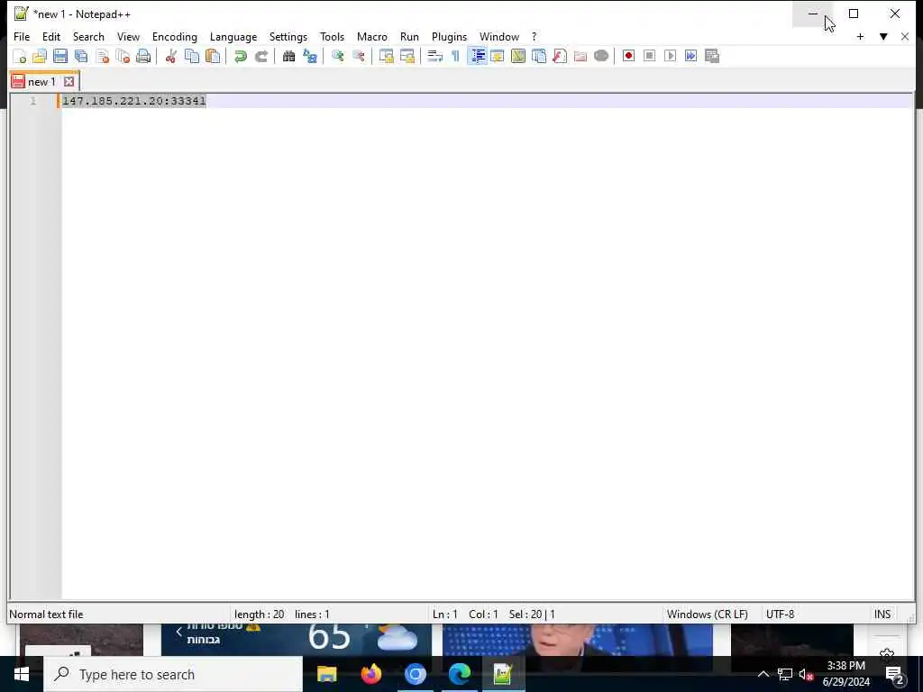Open the Search menu
Image resolution: width=923 pixels, height=692 pixels.
click(88, 36)
